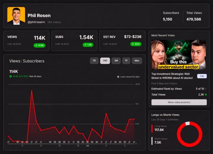Screen dimensions: 213x154
Task: Click the green check icon beside 2.3K total views
Action: point(206,94)
